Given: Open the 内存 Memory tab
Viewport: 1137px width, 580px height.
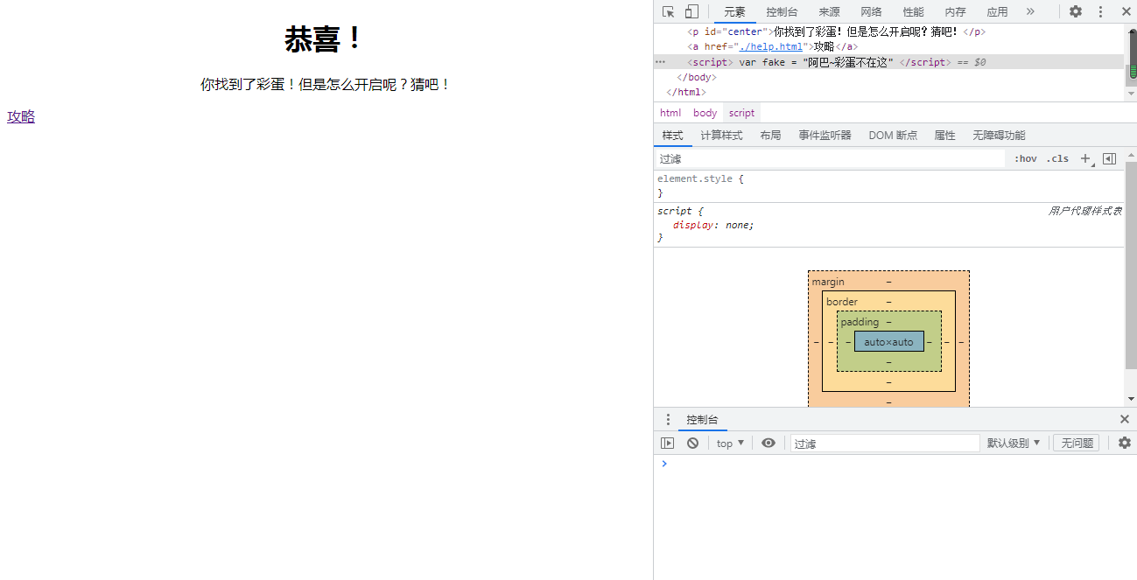Looking at the screenshot, I should pyautogui.click(x=955, y=11).
